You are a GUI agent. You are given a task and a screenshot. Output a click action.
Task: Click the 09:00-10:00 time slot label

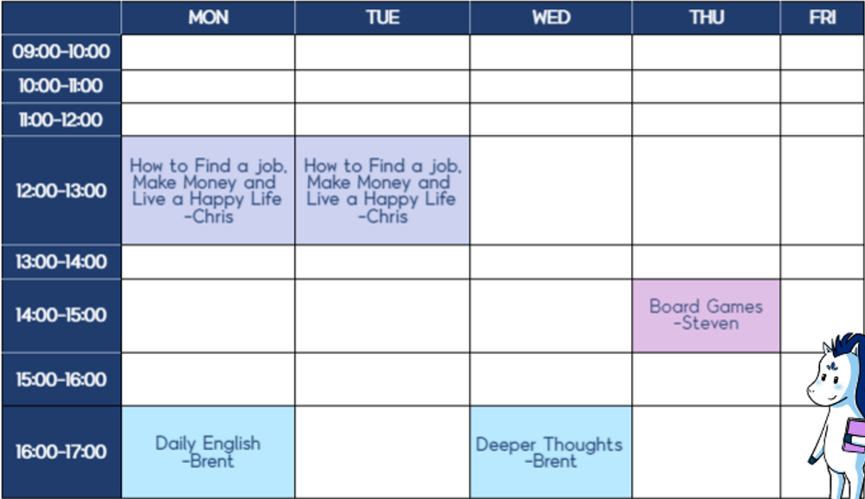pyautogui.click(x=61, y=52)
